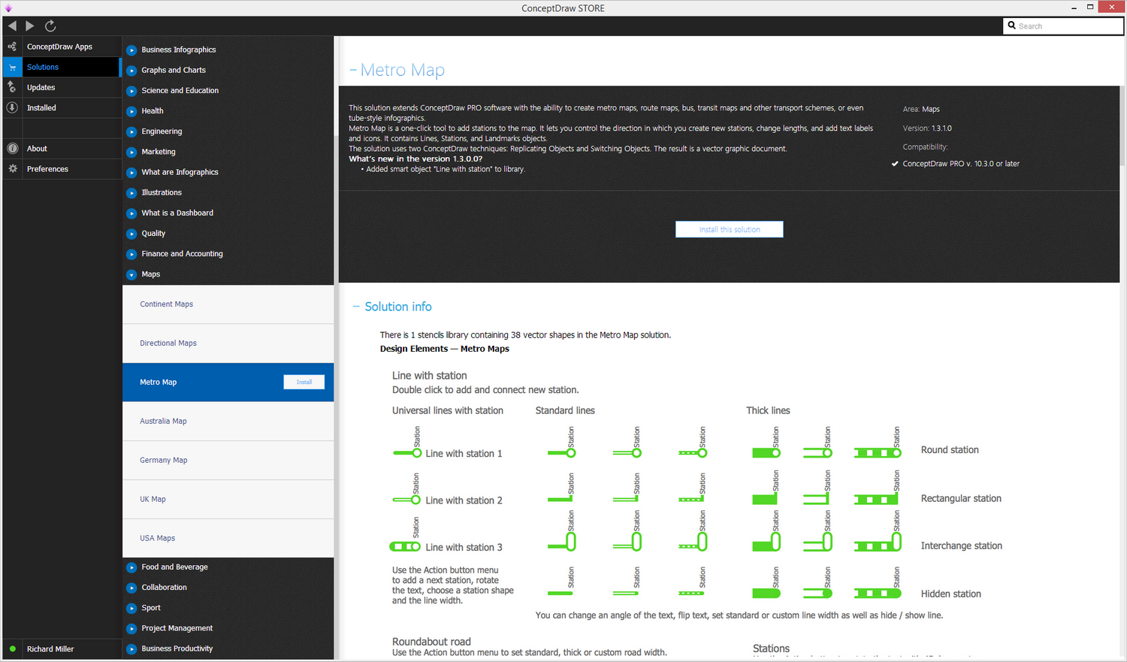Click Install on the Metro Map row

[x=304, y=382]
